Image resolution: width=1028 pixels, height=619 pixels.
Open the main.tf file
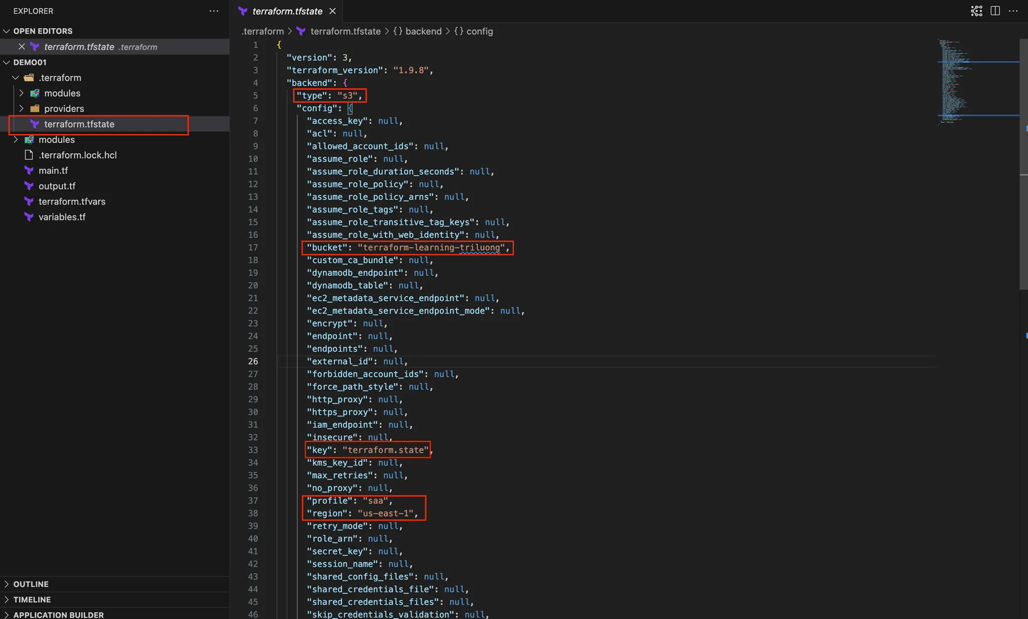(53, 171)
